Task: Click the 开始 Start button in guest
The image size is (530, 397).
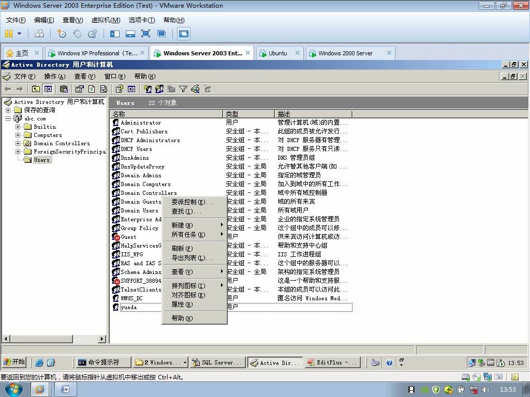Action: 14,362
